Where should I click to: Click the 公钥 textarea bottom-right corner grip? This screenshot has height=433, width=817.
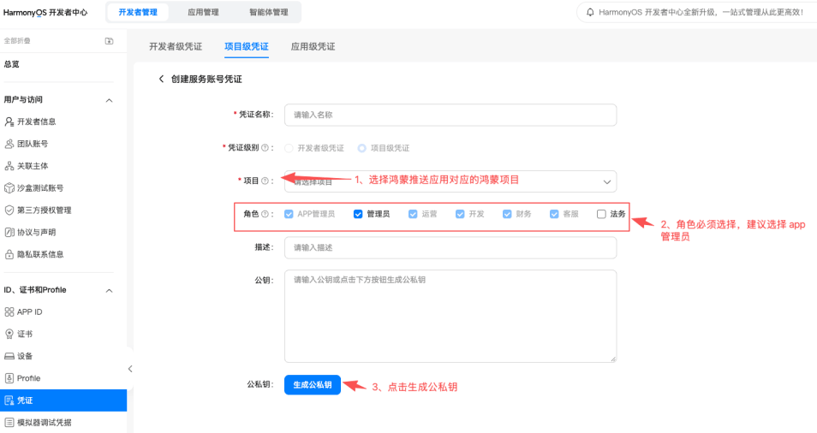coord(613,359)
